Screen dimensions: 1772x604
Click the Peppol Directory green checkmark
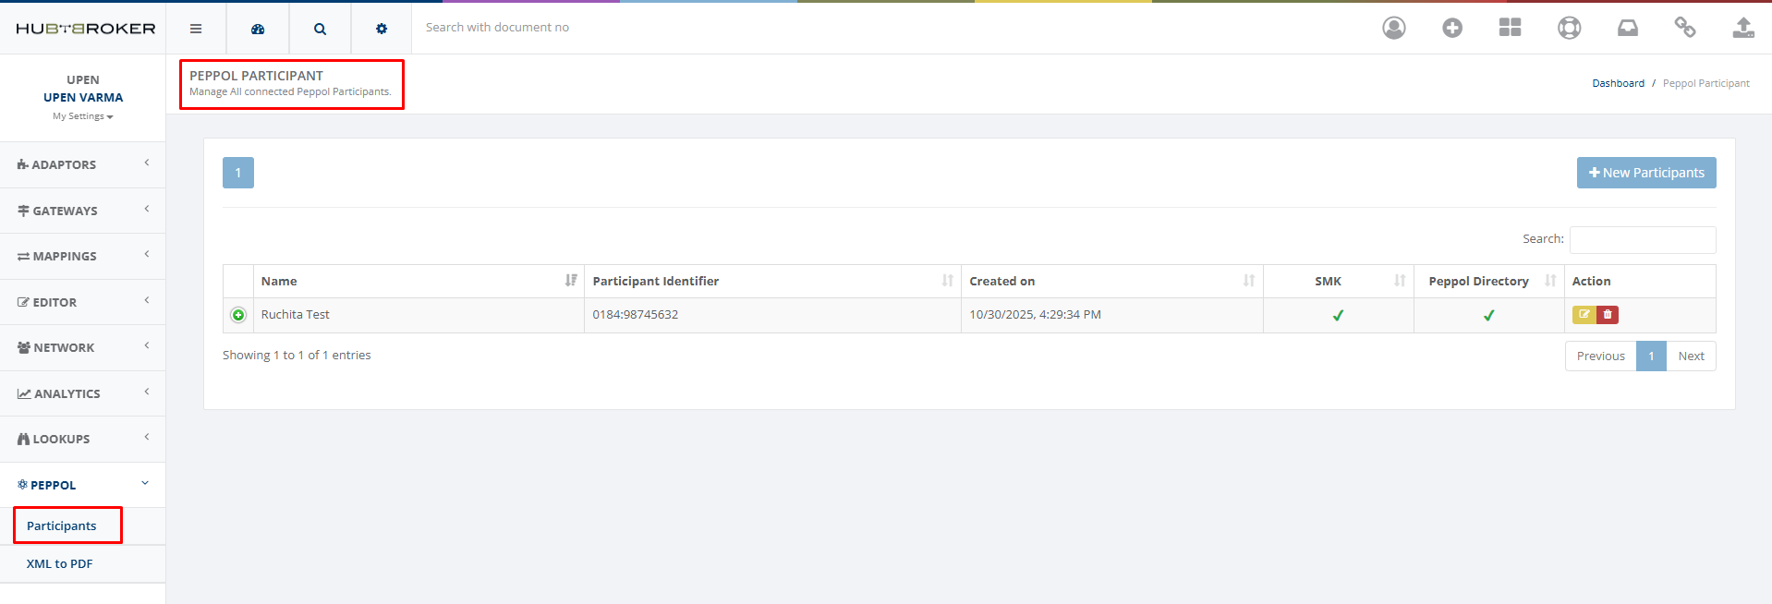tap(1489, 316)
